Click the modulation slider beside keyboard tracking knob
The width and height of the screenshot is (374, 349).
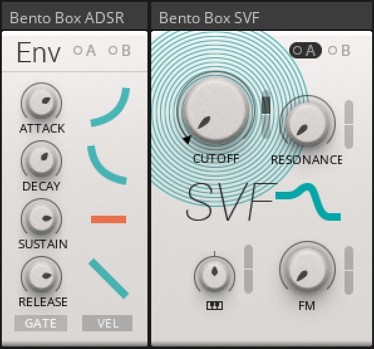point(248,269)
